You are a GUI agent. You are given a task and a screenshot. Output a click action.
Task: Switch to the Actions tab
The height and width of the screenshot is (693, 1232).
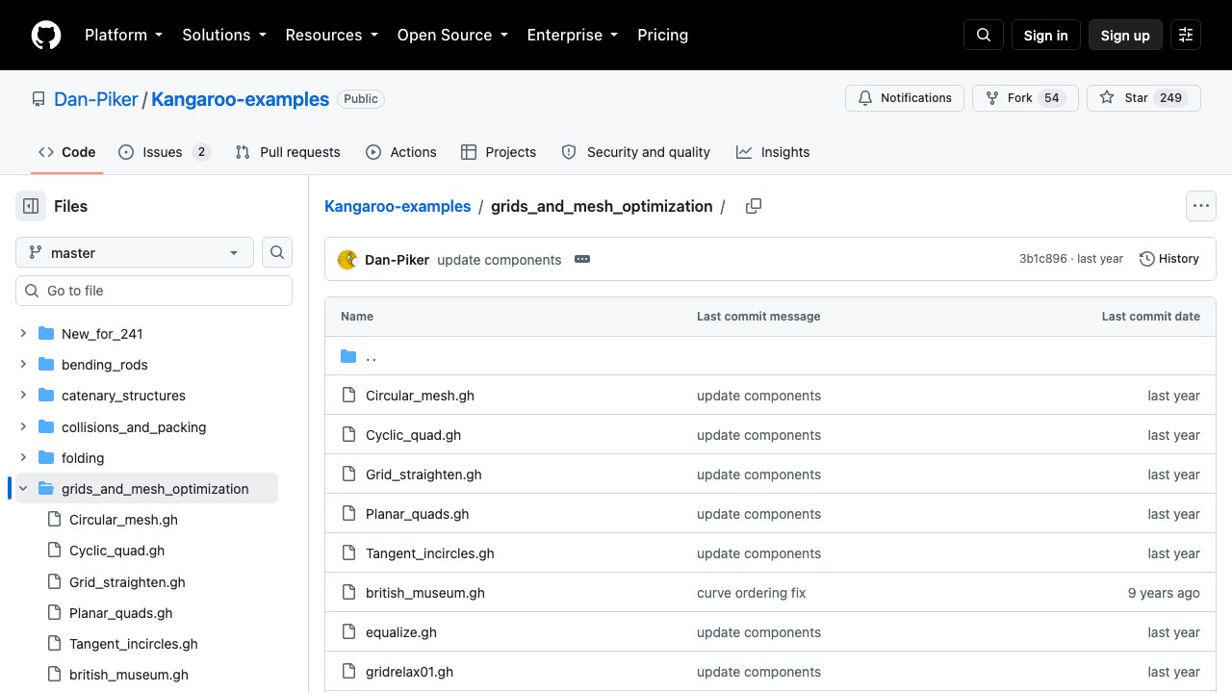(x=401, y=152)
